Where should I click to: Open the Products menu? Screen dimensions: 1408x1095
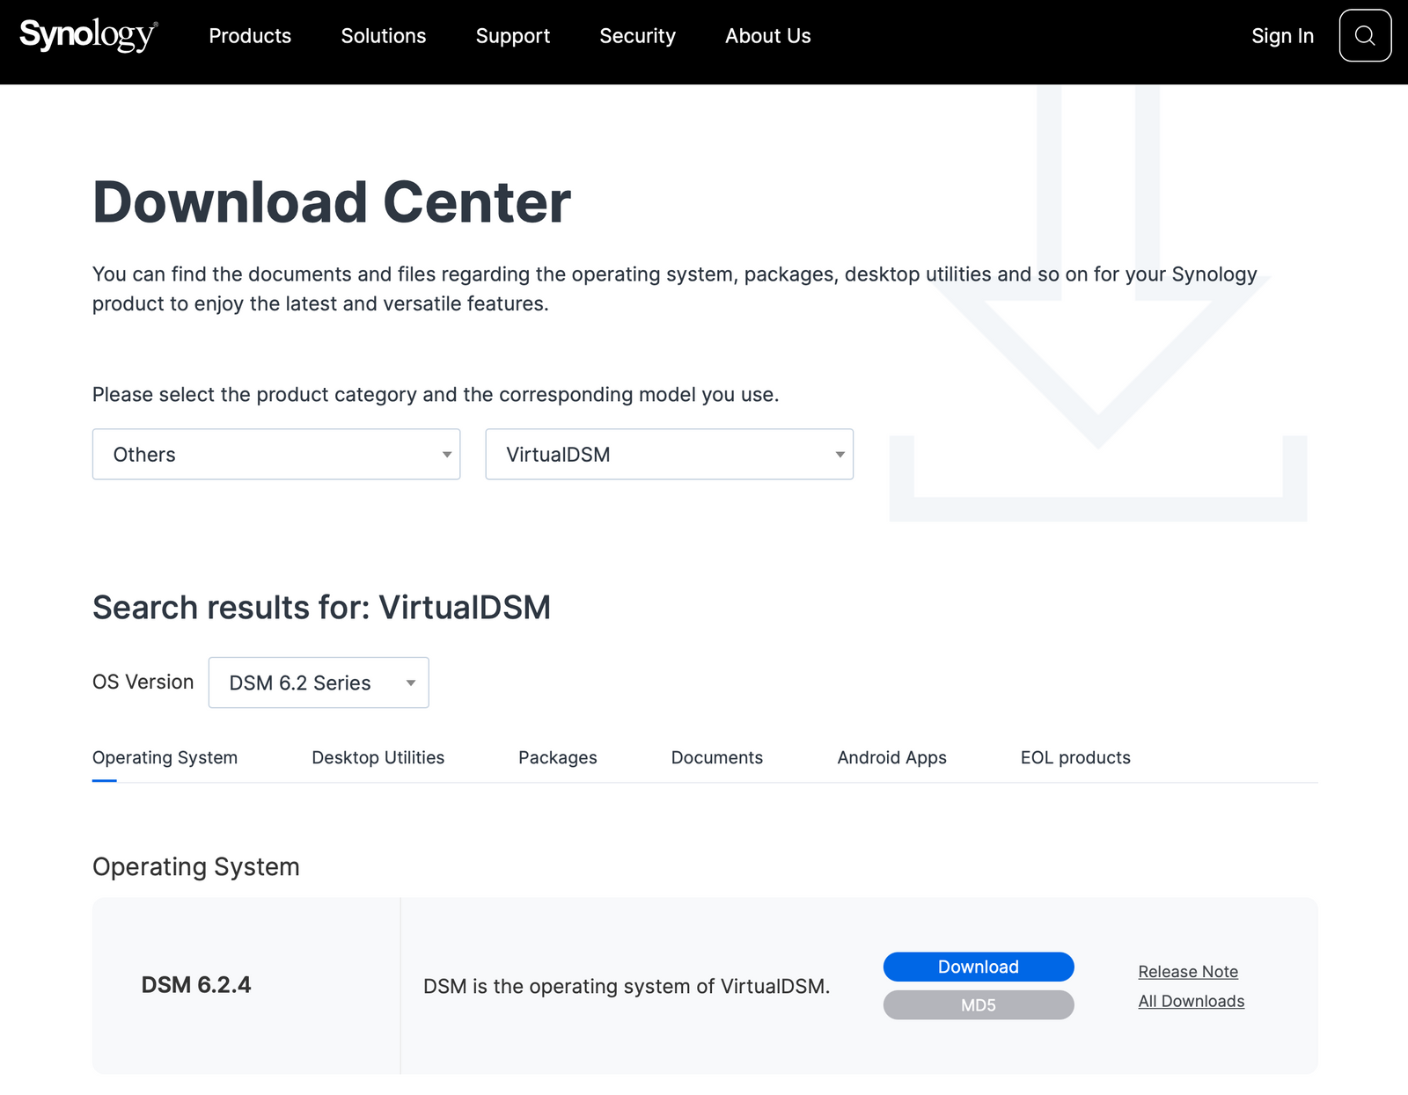[x=250, y=36]
